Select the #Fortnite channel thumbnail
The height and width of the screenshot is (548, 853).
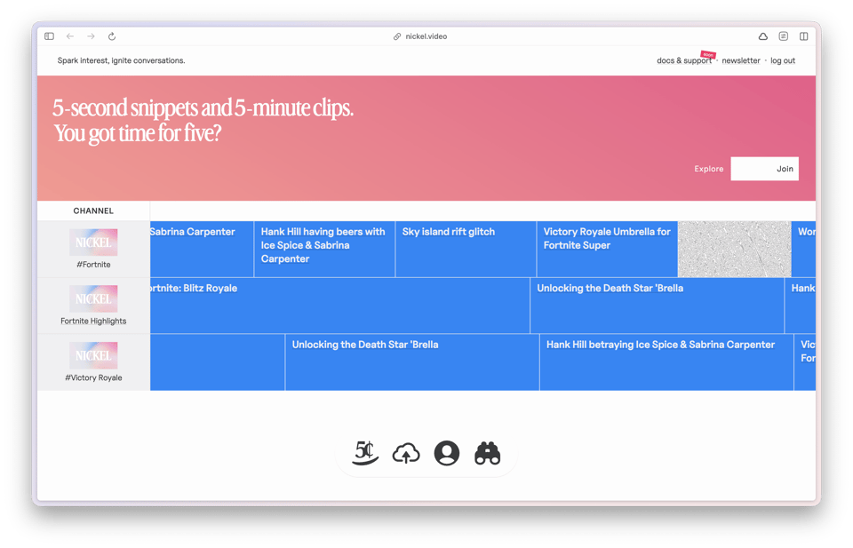pos(93,242)
